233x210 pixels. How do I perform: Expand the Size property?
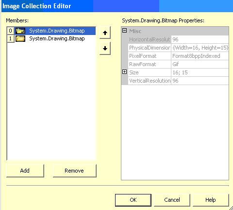coord(124,72)
